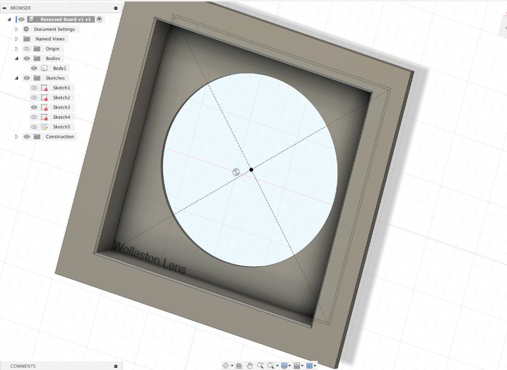This screenshot has height=370, width=507.
Task: Click the Viewports layout icon
Action: (309, 365)
